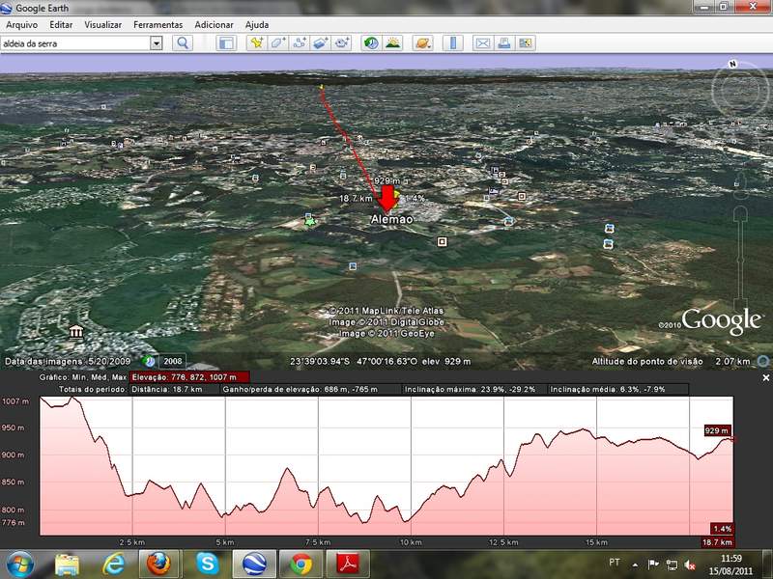View in Google Maps icon
Viewport: 773px width, 579px height.
pyautogui.click(x=526, y=42)
